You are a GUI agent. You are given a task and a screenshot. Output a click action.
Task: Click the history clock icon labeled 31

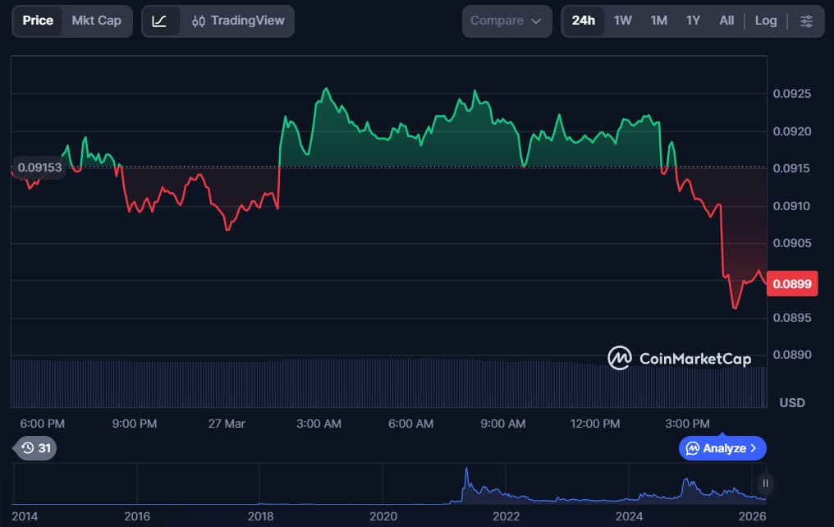coord(36,448)
